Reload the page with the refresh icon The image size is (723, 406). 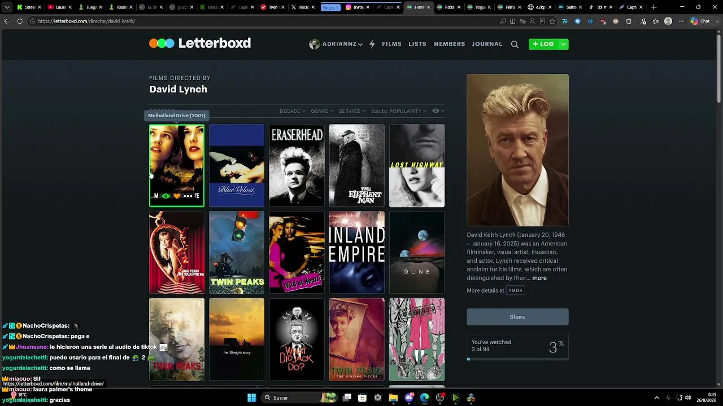click(x=20, y=21)
